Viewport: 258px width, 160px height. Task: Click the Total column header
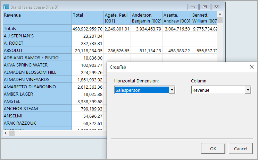click(x=88, y=18)
